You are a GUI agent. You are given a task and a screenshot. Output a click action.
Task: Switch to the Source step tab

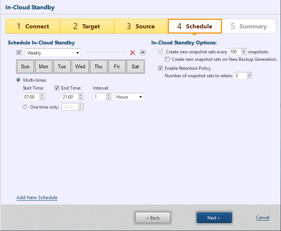click(x=141, y=26)
